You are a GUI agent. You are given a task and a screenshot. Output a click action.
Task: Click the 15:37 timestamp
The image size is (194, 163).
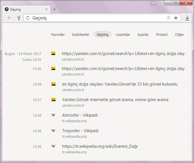pos(37,100)
